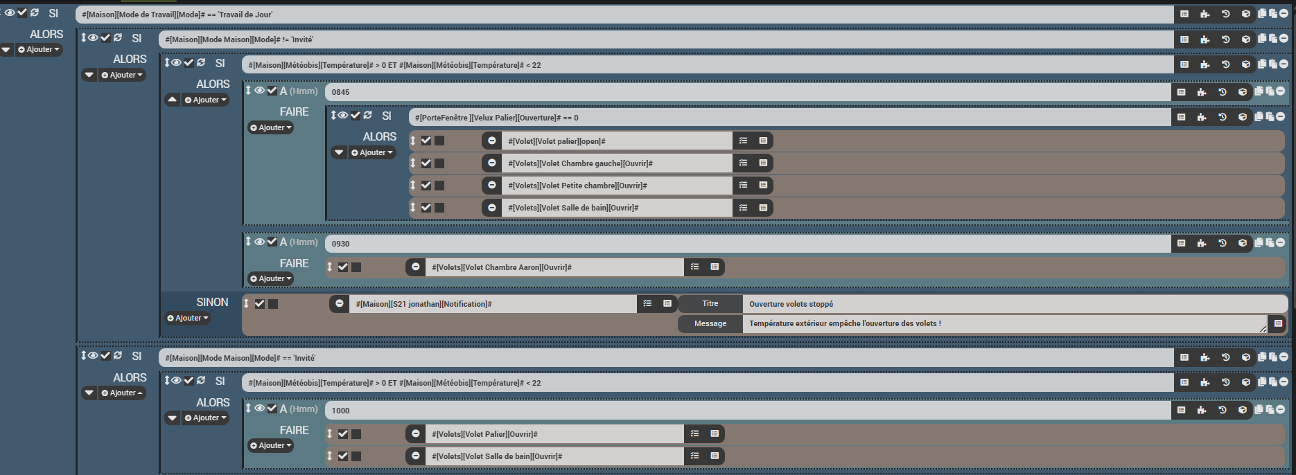Edit the 0930 time field
Image resolution: width=1296 pixels, height=475 pixels.
point(747,243)
